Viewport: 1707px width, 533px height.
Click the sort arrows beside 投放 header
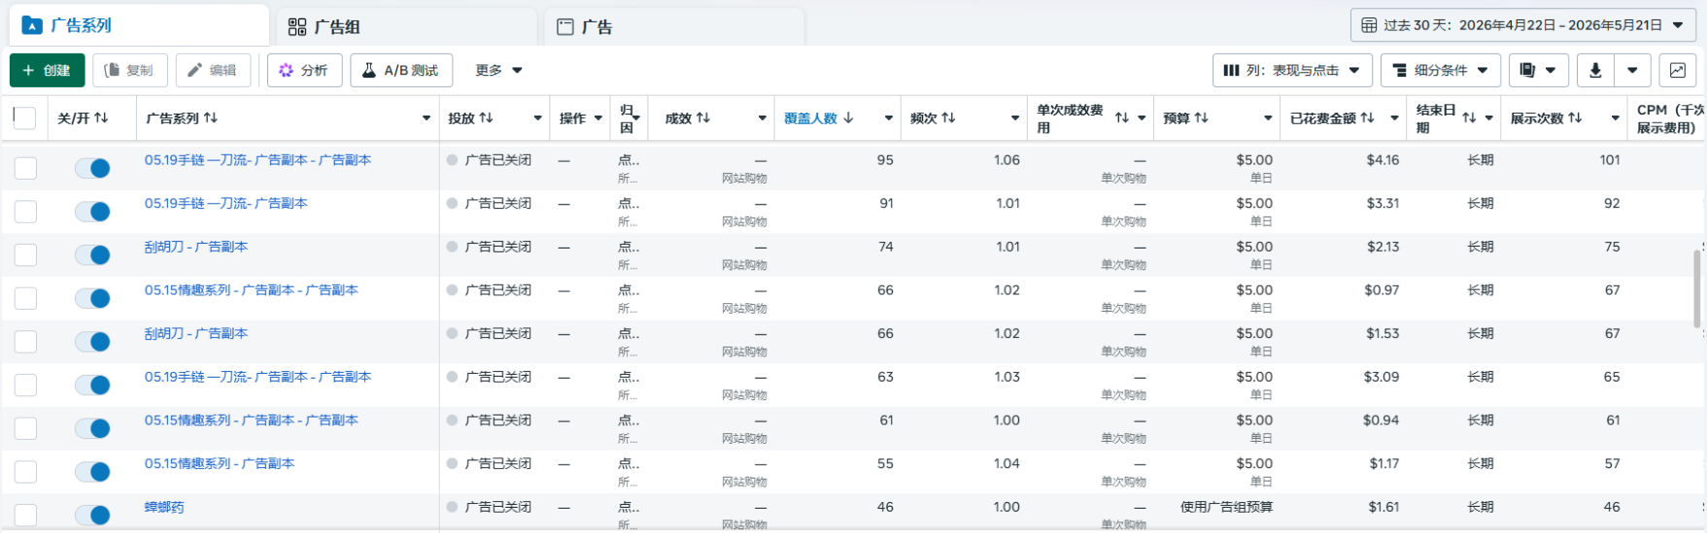tap(486, 118)
